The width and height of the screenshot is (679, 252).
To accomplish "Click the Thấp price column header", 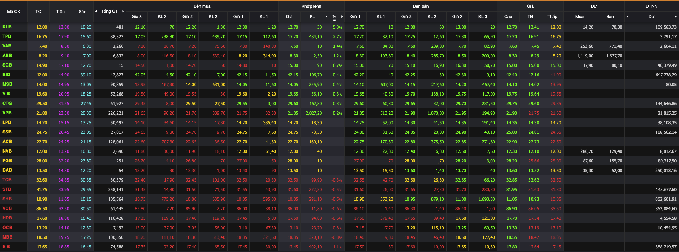I will (552, 17).
